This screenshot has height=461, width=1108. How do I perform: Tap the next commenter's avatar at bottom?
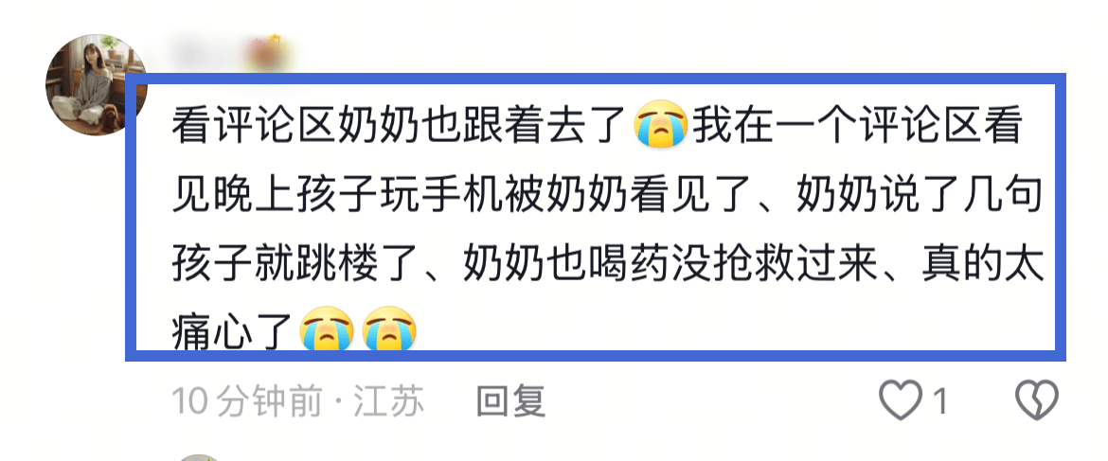coord(200,457)
